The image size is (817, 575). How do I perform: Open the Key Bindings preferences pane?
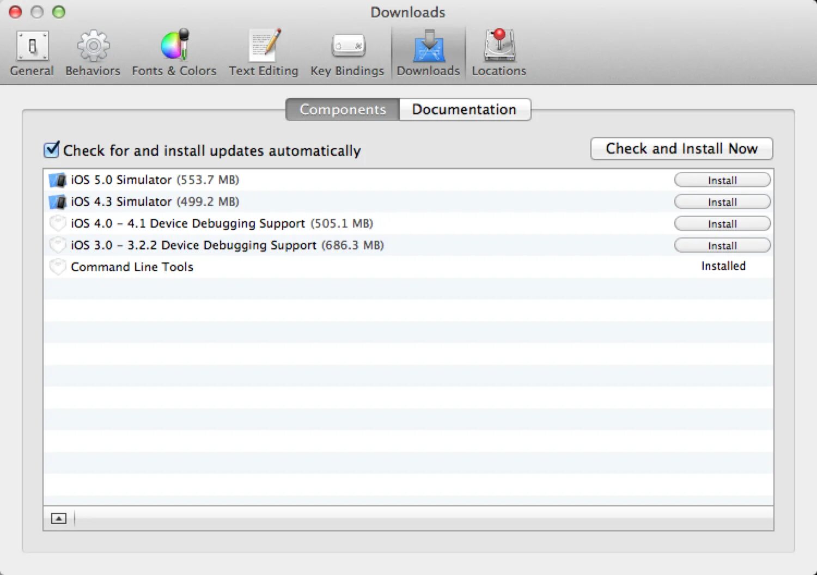point(347,53)
